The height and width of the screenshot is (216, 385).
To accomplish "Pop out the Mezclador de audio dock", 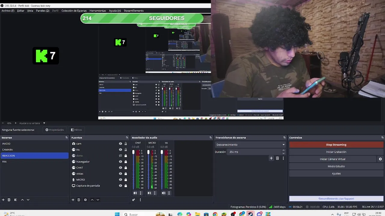I will pyautogui.click(x=211, y=138).
